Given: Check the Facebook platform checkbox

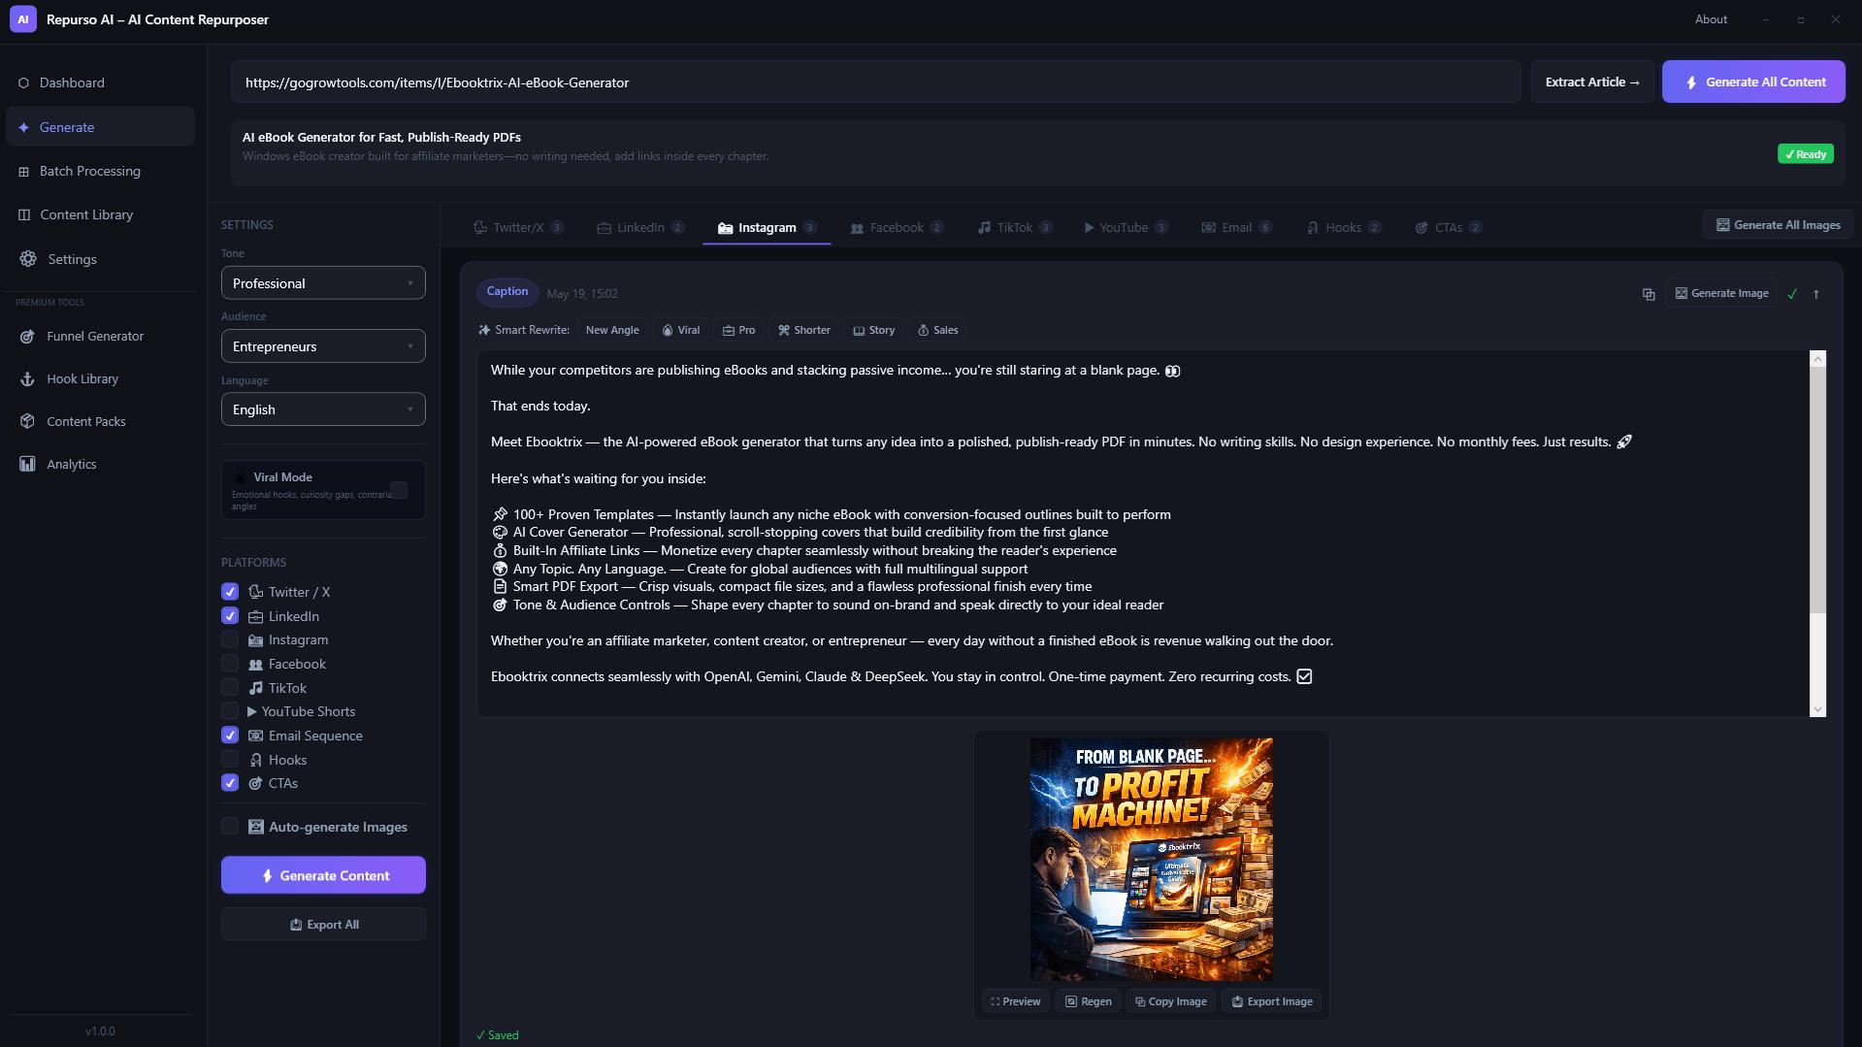Looking at the screenshot, I should [x=230, y=664].
